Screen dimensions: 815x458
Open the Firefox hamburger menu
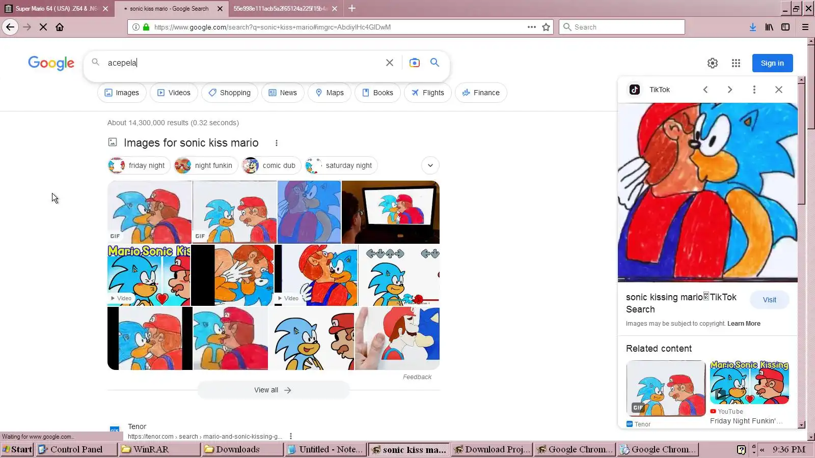[x=805, y=27]
